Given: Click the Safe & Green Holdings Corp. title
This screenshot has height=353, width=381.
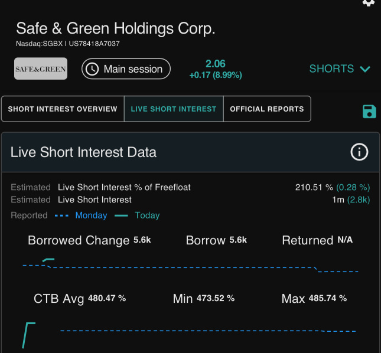Looking at the screenshot, I should (x=116, y=28).
